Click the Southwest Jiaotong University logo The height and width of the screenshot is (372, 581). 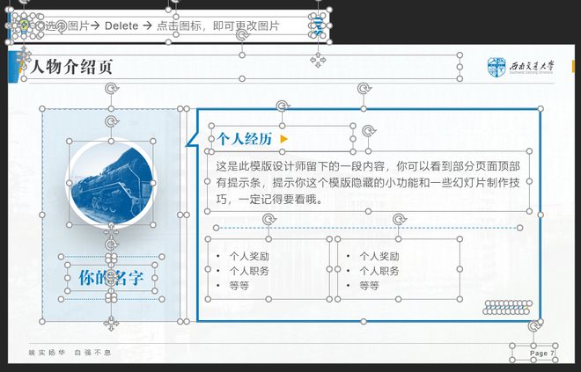click(x=520, y=67)
